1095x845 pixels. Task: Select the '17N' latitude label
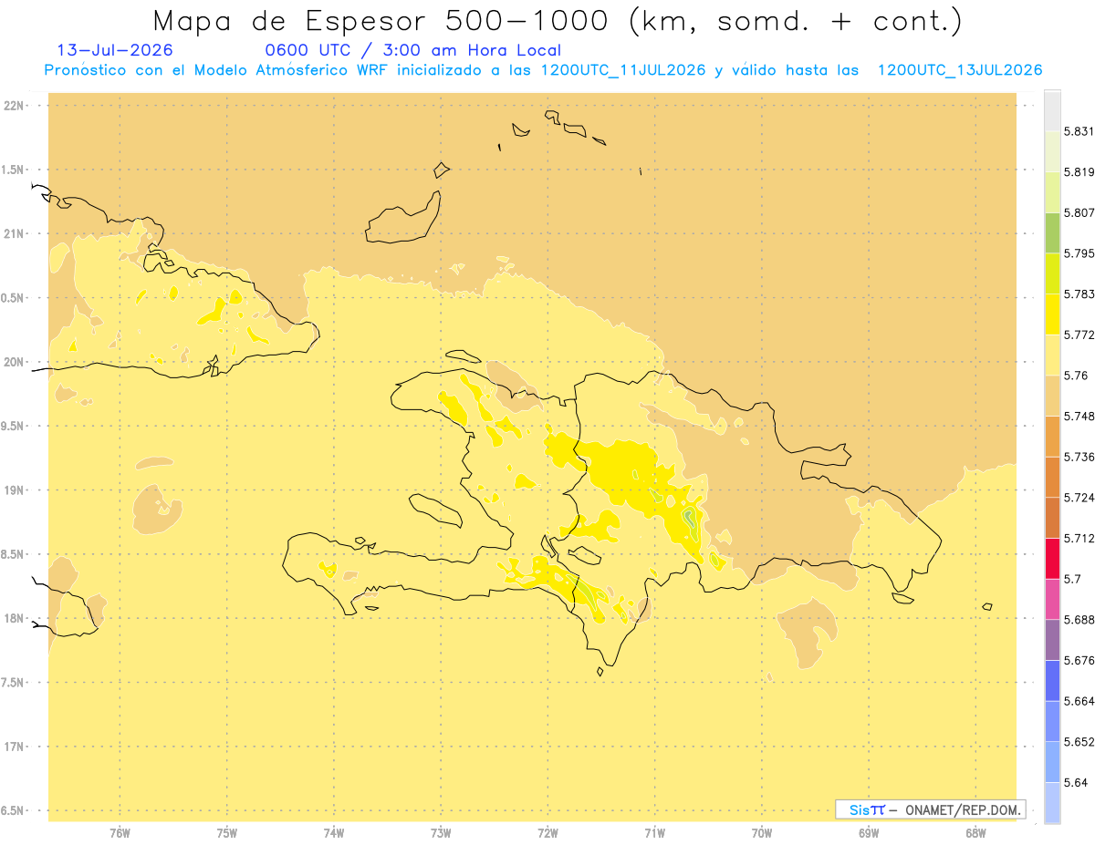pyautogui.click(x=15, y=747)
